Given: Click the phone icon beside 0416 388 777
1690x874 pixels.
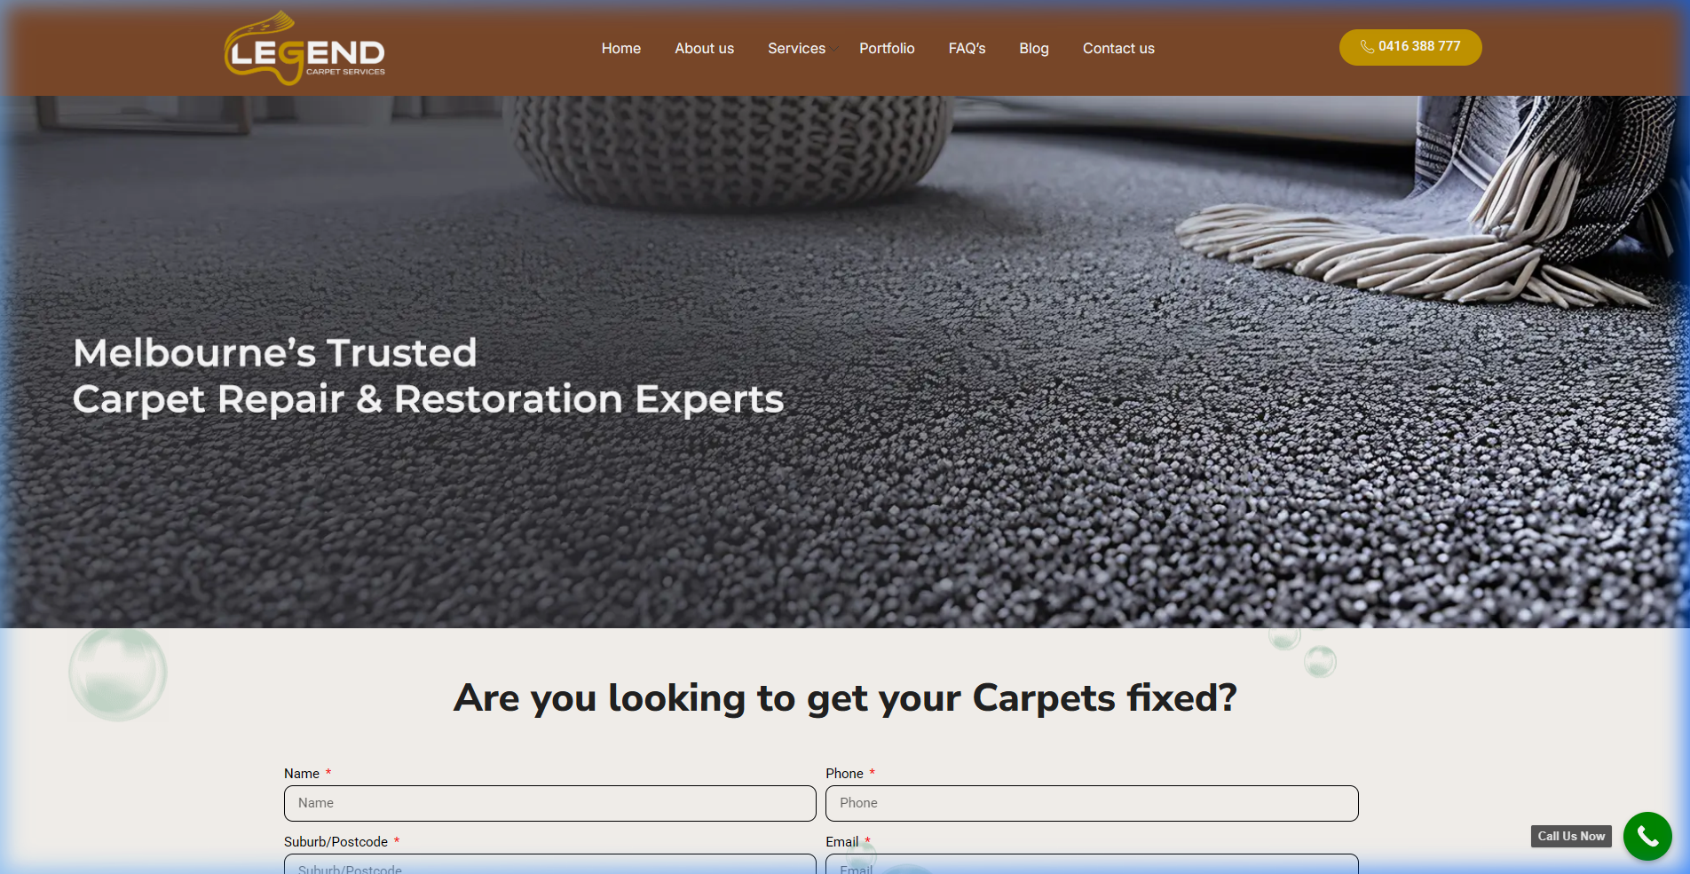Looking at the screenshot, I should click(x=1367, y=47).
